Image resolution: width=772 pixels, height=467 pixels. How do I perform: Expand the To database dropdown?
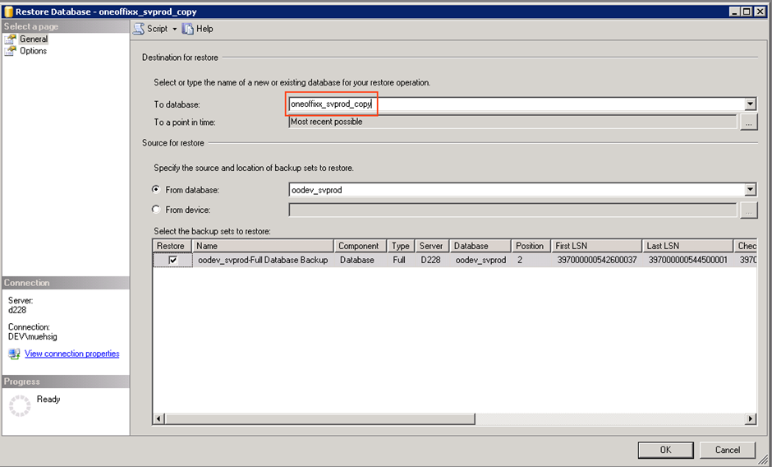point(750,104)
